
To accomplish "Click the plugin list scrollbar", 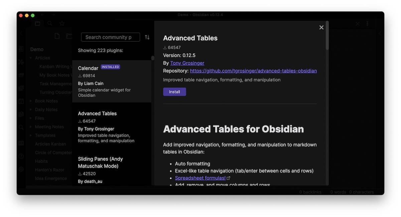I will click(153, 58).
